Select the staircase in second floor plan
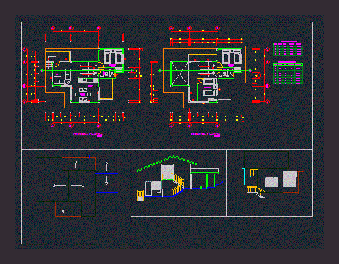Screen dimensions: 339x264 (x=205, y=69)
